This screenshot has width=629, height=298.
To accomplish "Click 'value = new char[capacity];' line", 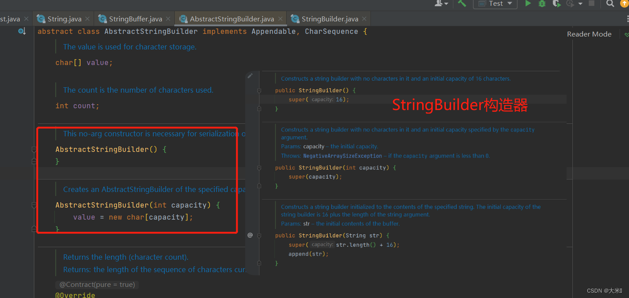I will coord(133,217).
